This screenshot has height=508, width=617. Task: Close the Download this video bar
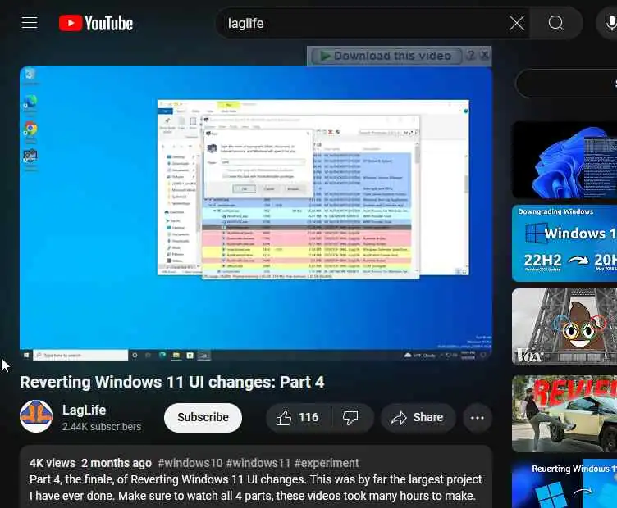point(485,55)
